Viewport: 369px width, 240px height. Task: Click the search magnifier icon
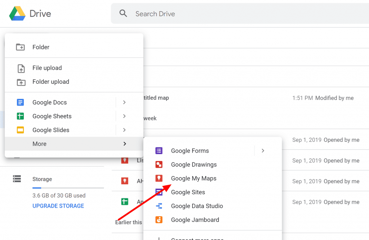point(123,13)
